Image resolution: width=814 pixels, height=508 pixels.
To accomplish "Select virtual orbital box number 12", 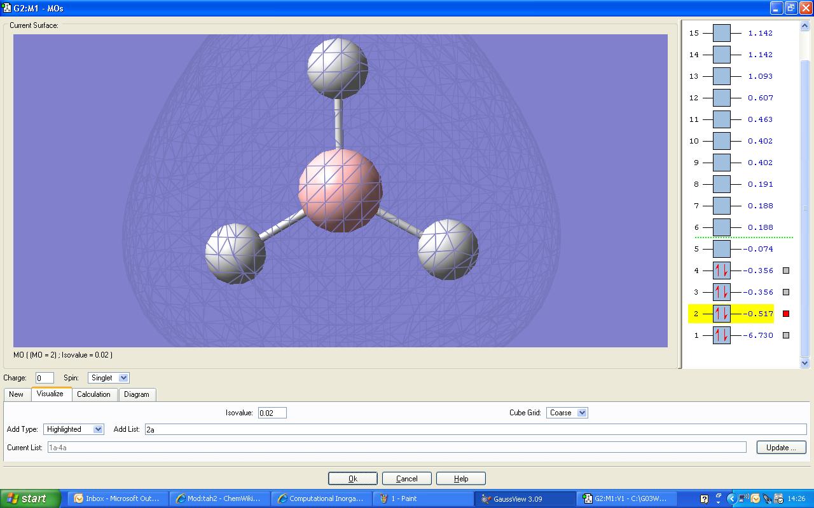I will click(721, 98).
